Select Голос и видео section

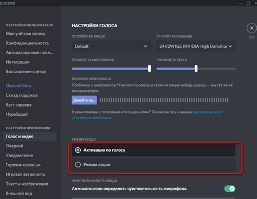click(30, 136)
